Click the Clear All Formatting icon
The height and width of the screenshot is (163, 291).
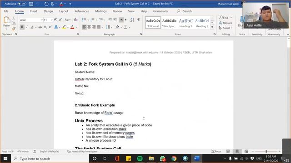pyautogui.click(x=75, y=19)
